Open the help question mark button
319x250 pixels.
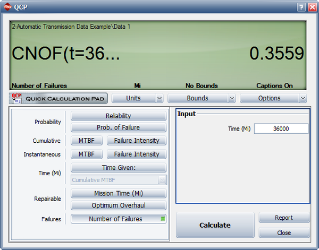[x=301, y=7]
